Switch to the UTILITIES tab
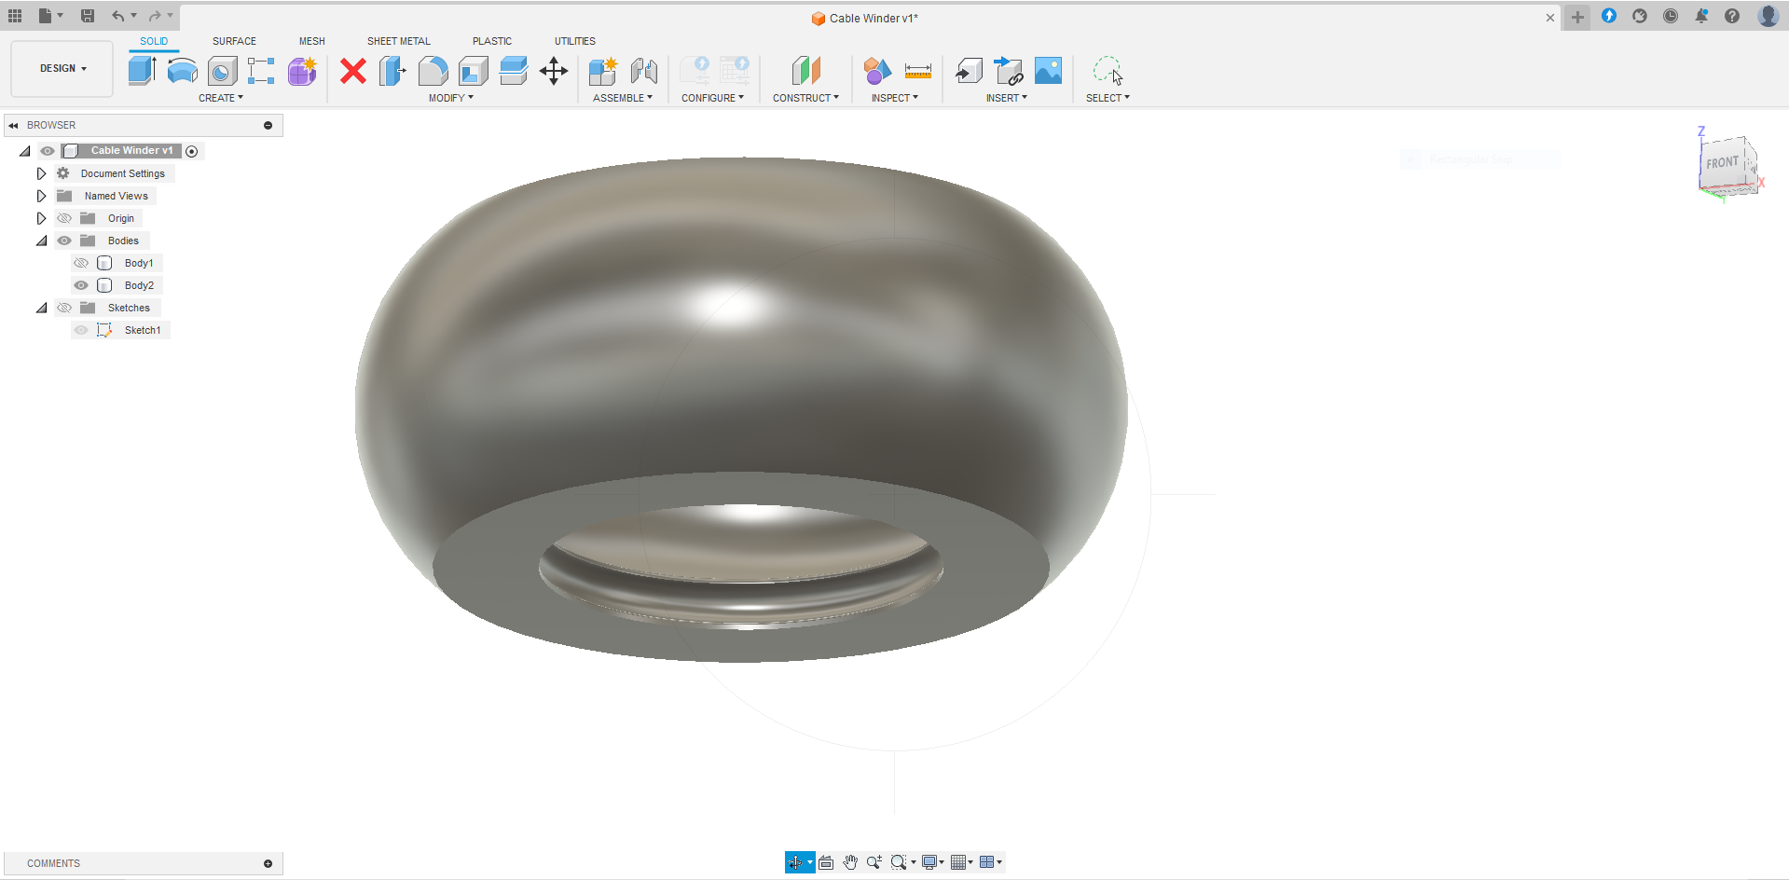This screenshot has height=880, width=1789. [575, 41]
